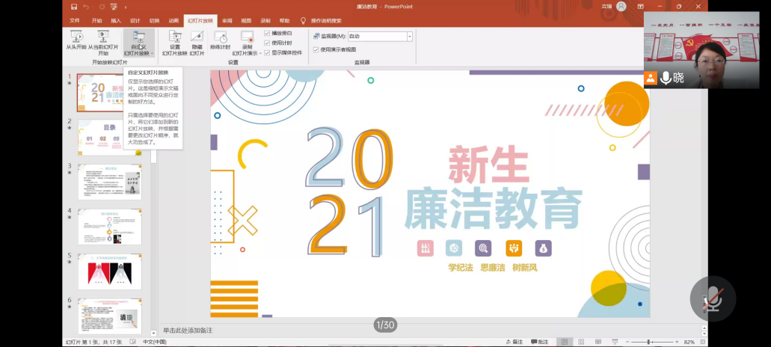The width and height of the screenshot is (771, 347).
Task: Expand 录制幻灯片演示 dropdown arrow
Action: click(x=260, y=54)
